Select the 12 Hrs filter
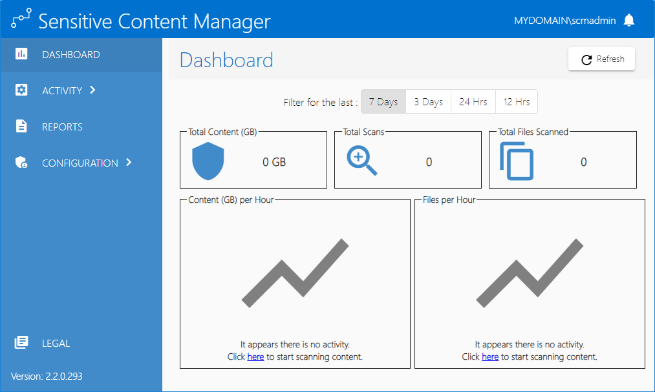The width and height of the screenshot is (655, 392). click(517, 102)
